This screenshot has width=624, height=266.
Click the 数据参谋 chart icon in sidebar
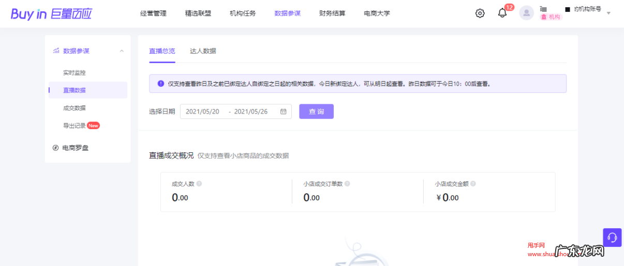56,51
